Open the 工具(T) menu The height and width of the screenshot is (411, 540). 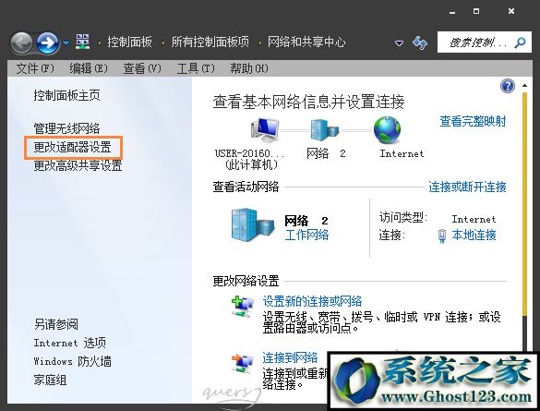196,68
